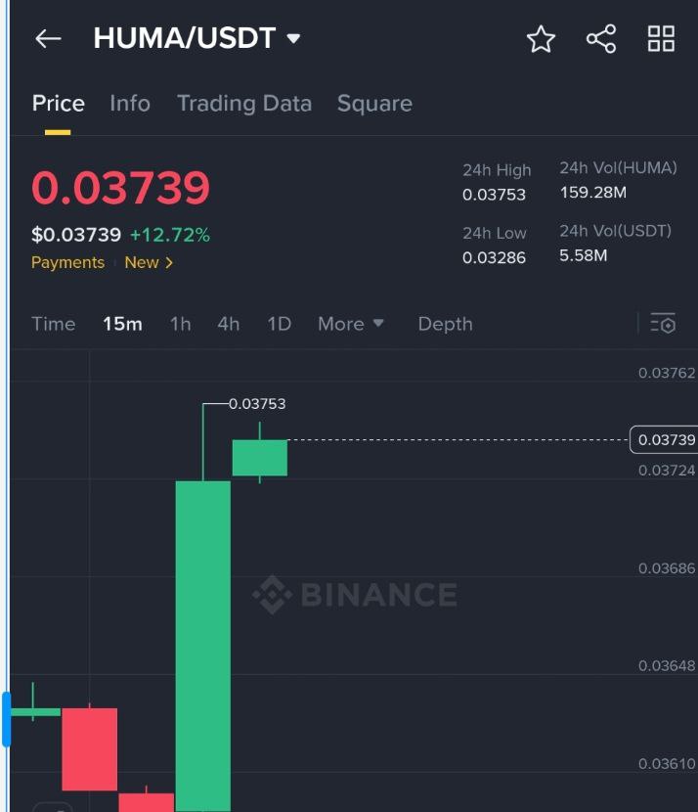Click the 24h Vol(HUMA) value 159.28M

point(593,193)
